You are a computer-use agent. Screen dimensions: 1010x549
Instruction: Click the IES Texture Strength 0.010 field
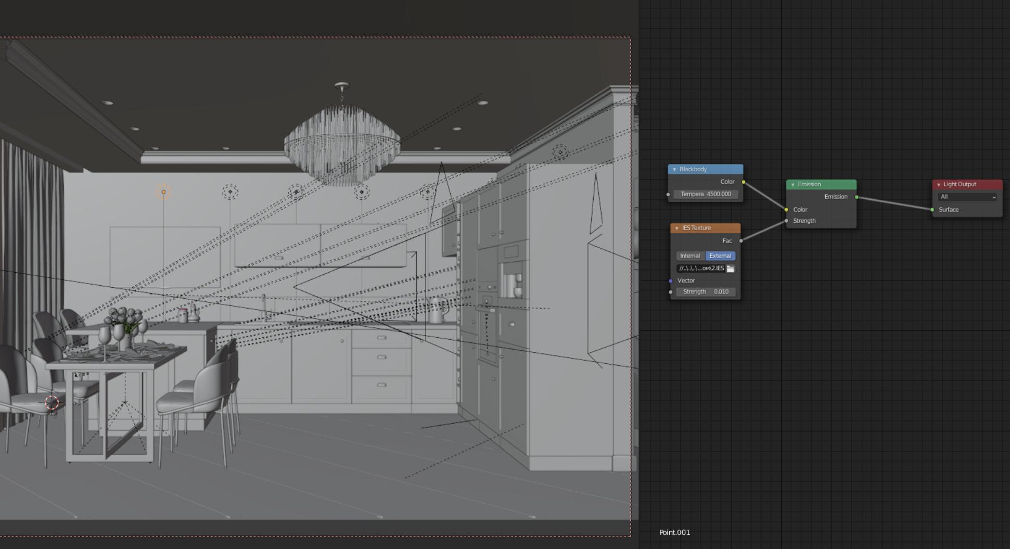pos(706,291)
